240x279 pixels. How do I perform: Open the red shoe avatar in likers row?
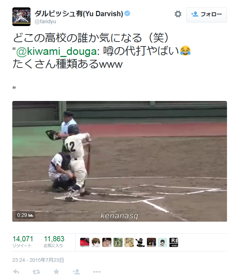pyautogui.click(x=85, y=242)
